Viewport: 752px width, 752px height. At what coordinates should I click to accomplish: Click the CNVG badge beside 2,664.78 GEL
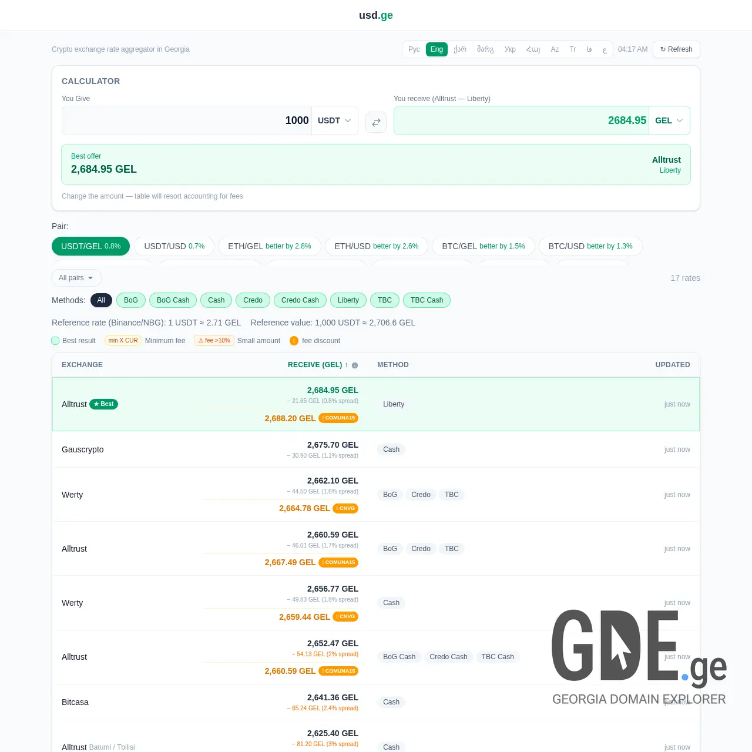pos(345,508)
